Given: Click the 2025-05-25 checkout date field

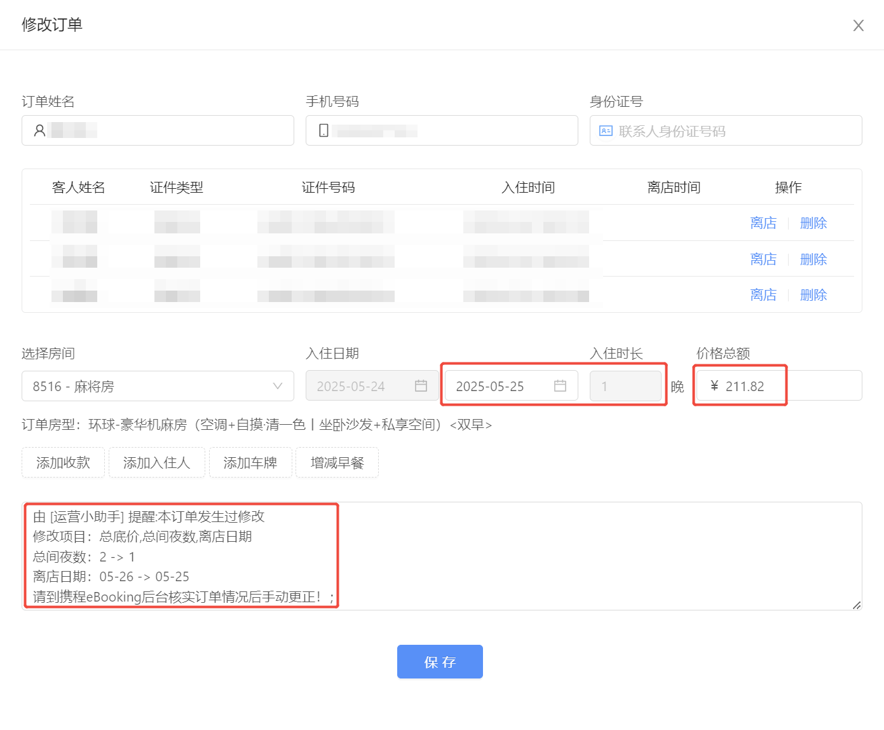Looking at the screenshot, I should tap(511, 386).
